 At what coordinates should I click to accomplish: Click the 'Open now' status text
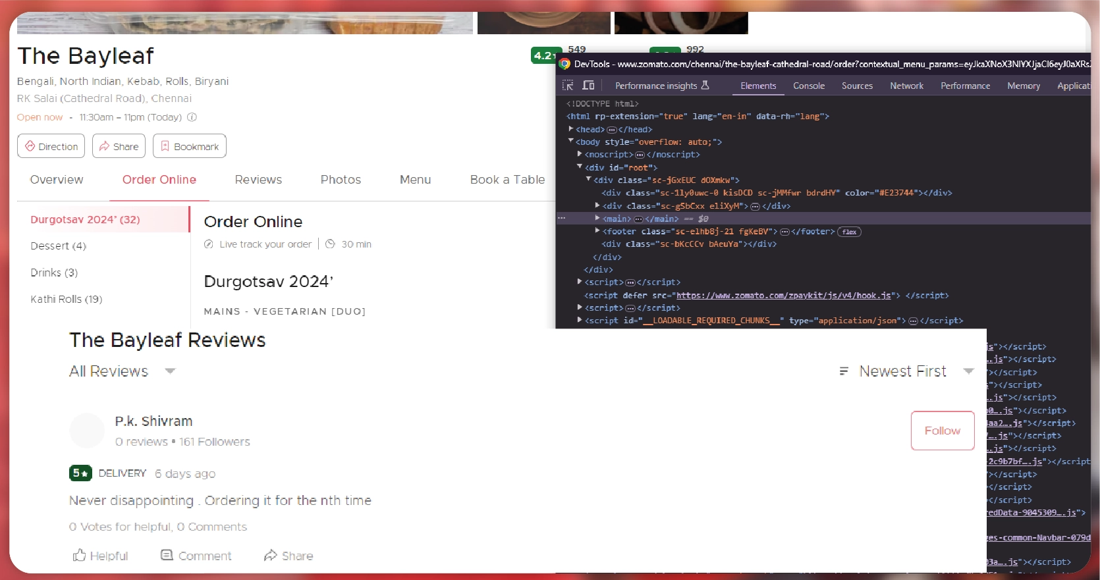[40, 117]
